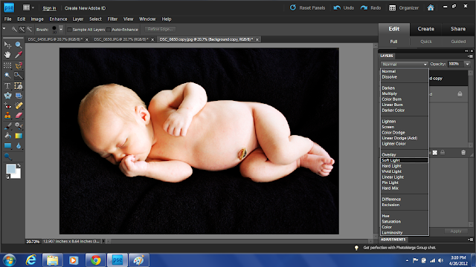The width and height of the screenshot is (476, 267).
Task: Select the Magnetic Lasso tool
Action: click(19, 65)
